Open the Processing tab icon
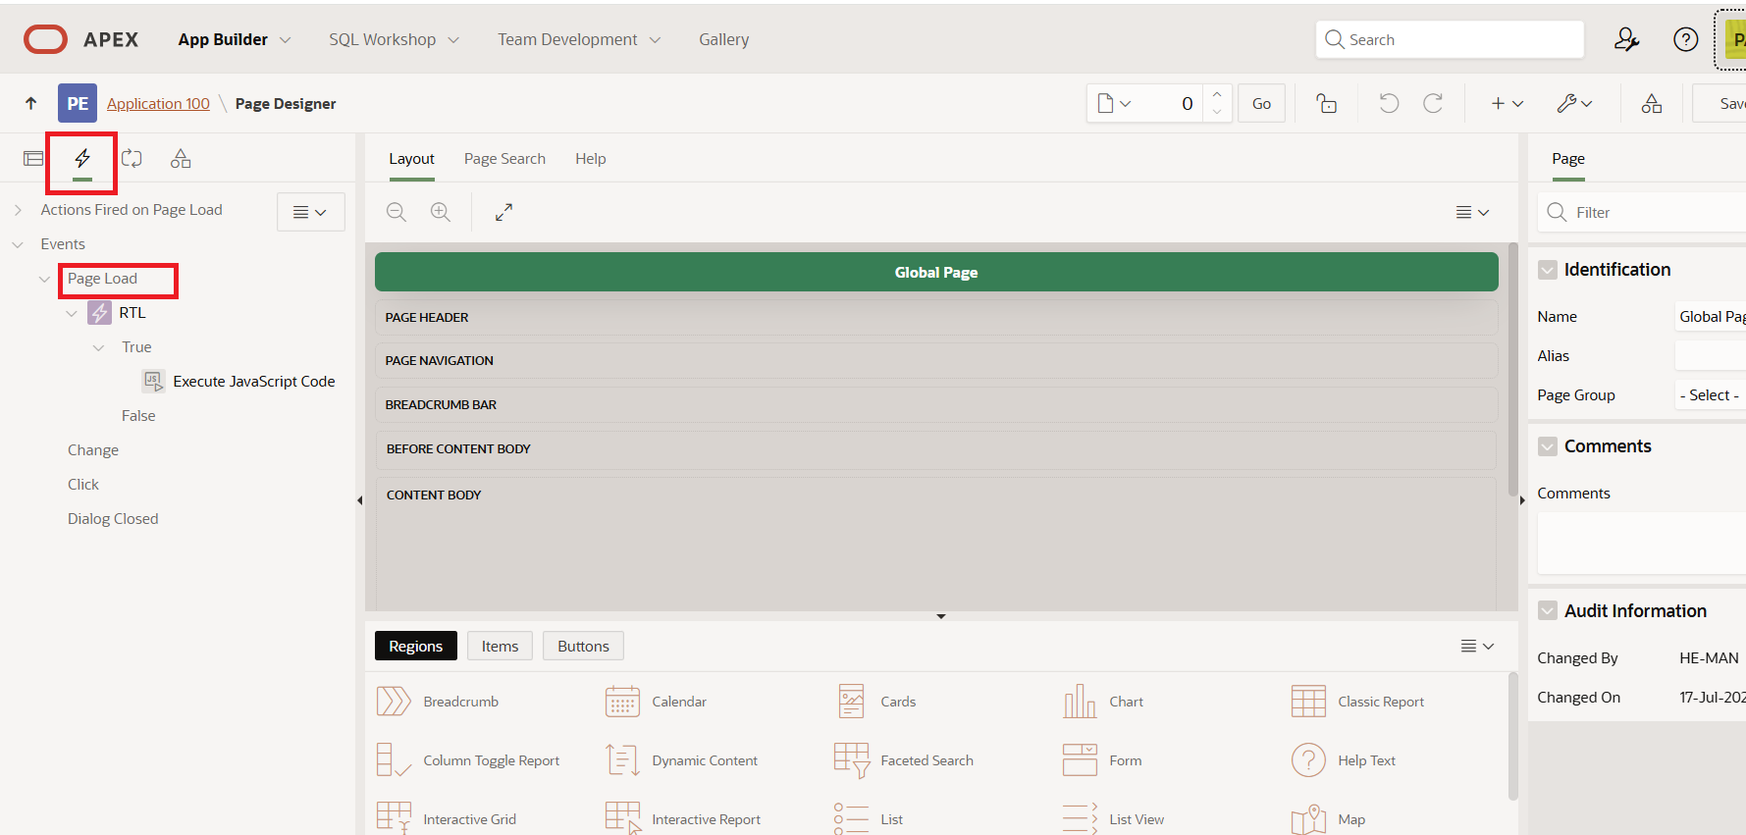 (132, 159)
